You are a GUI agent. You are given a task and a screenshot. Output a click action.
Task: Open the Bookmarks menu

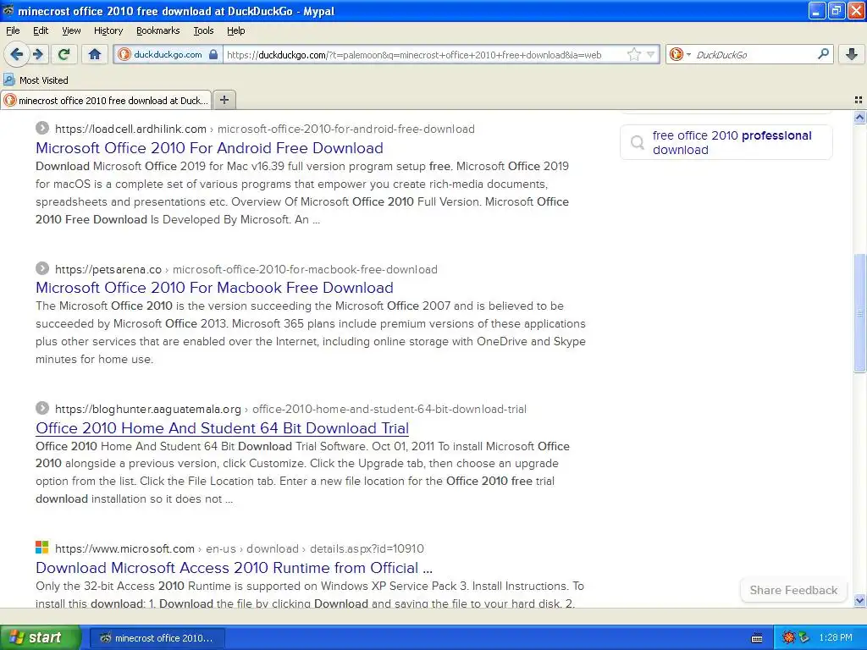[157, 30]
